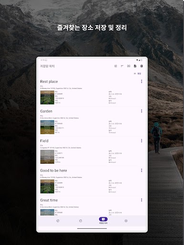
Task: Select the Rest place title
Action: [49, 81]
